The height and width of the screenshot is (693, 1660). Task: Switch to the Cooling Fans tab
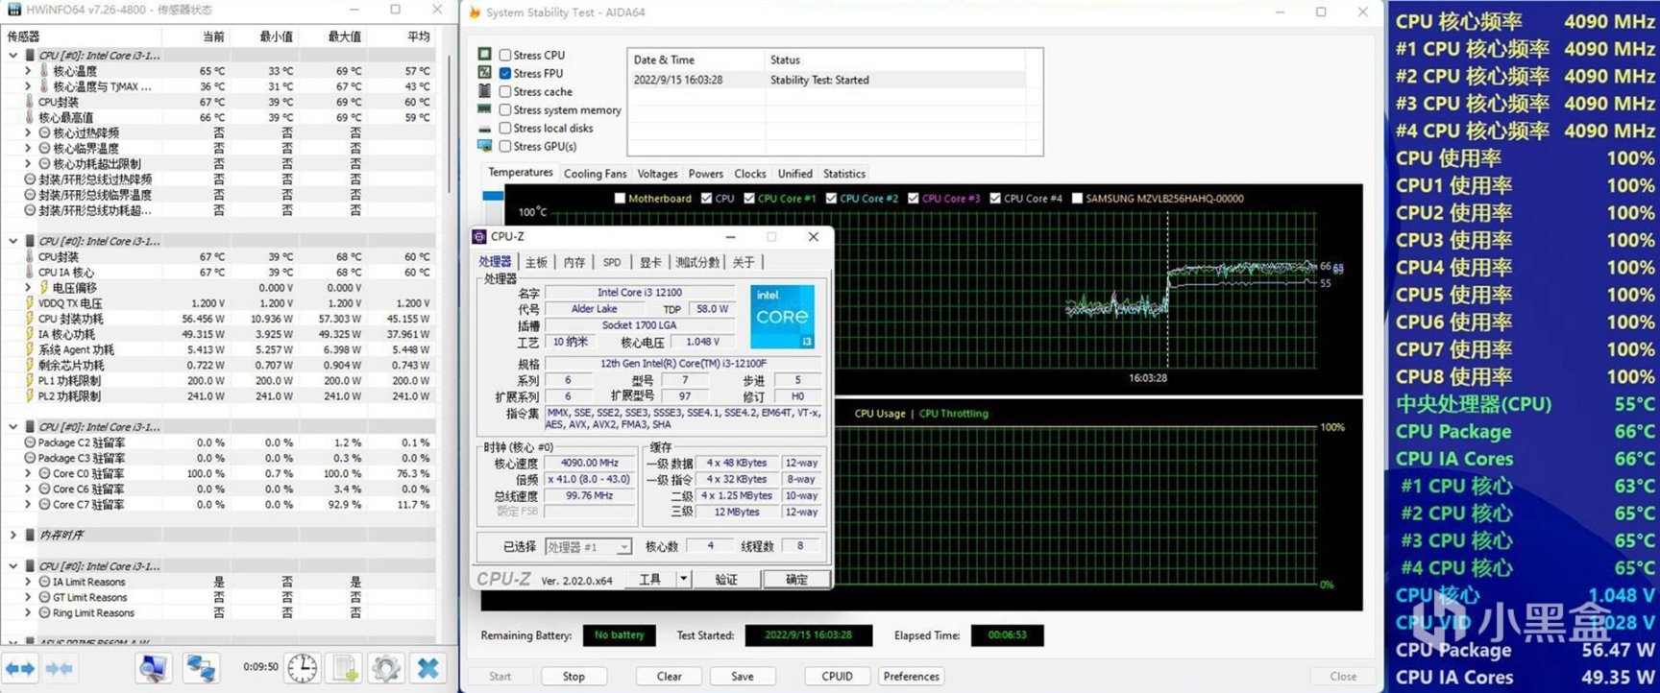pyautogui.click(x=595, y=174)
